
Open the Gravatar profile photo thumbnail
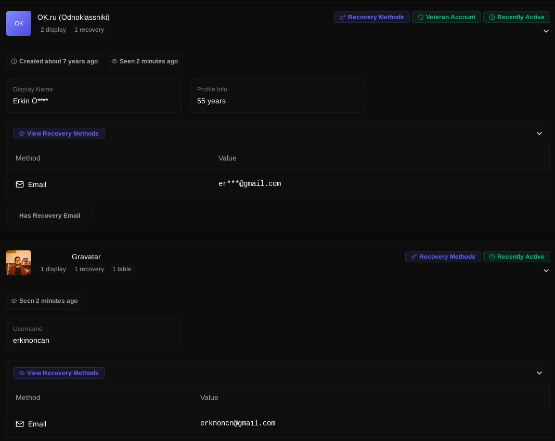[19, 263]
